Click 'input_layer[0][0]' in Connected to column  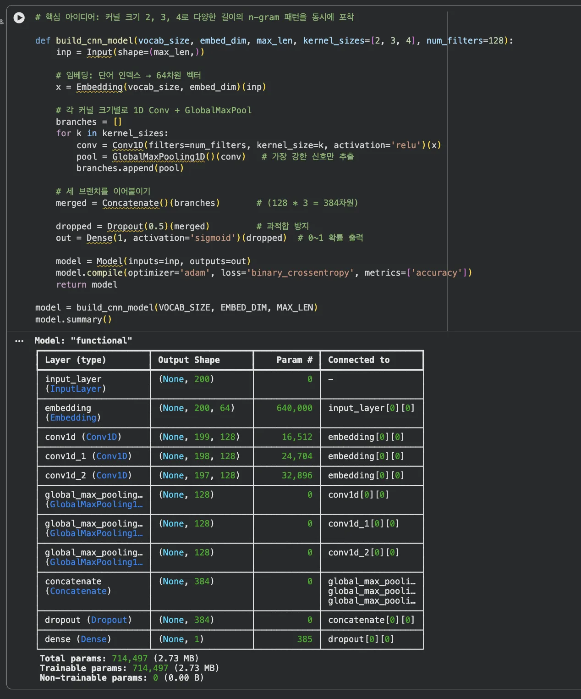tap(371, 408)
